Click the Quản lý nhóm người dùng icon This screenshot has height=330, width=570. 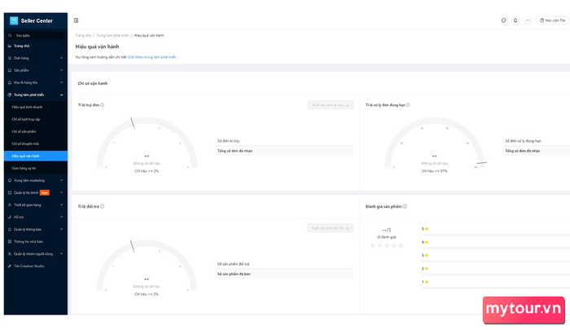[10, 253]
